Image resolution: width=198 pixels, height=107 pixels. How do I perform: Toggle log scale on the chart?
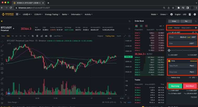(x=125, y=102)
